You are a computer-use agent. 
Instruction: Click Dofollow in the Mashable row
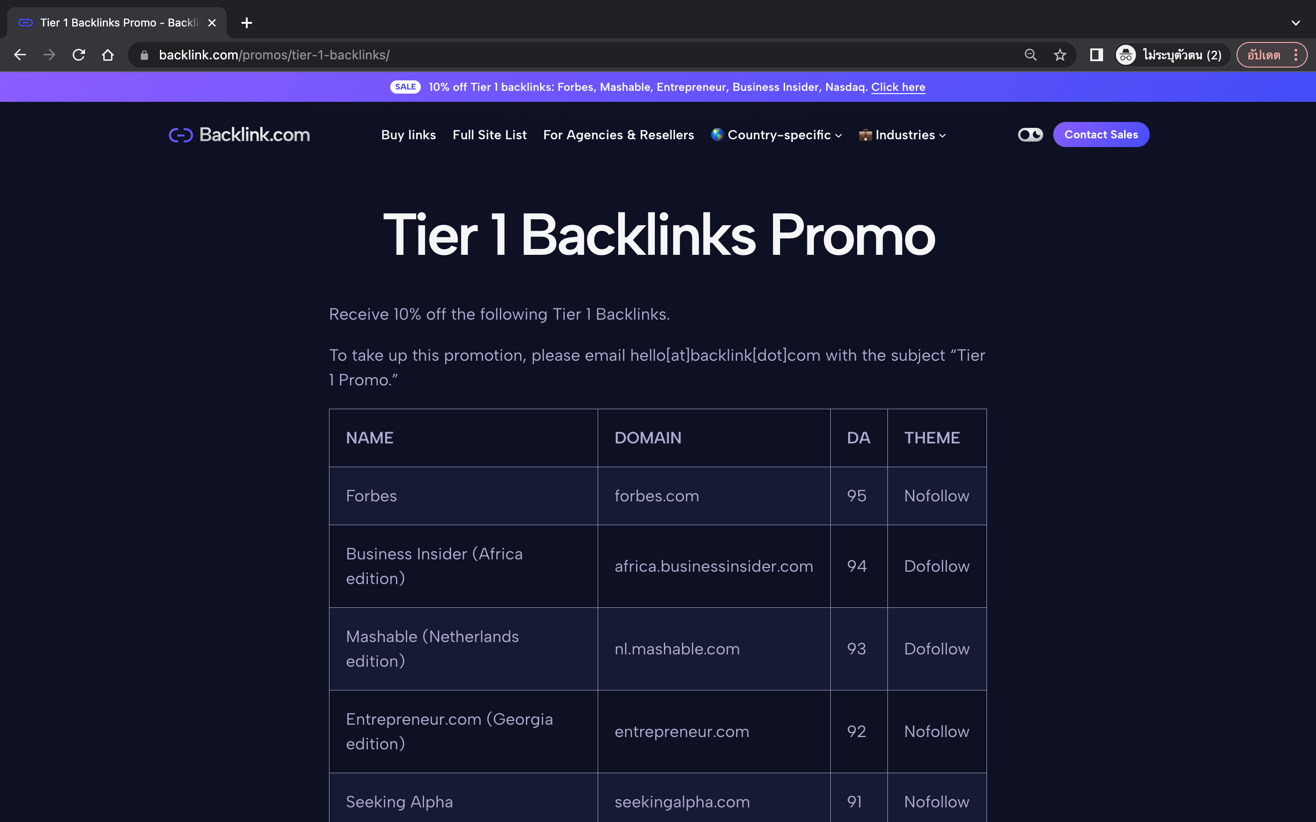tap(936, 648)
